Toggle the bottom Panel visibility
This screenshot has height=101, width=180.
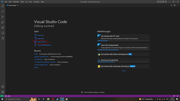(161, 2)
